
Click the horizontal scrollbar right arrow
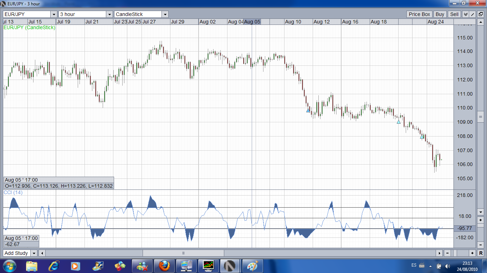pyautogui.click(x=439, y=253)
